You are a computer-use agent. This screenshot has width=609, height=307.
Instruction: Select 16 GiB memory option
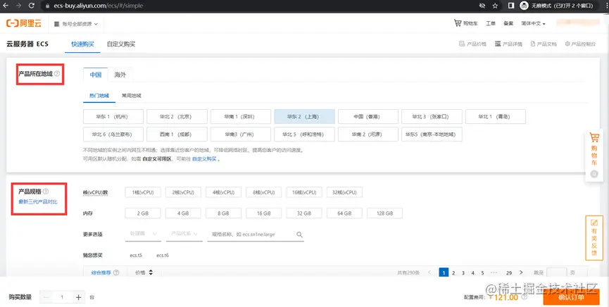(x=264, y=213)
